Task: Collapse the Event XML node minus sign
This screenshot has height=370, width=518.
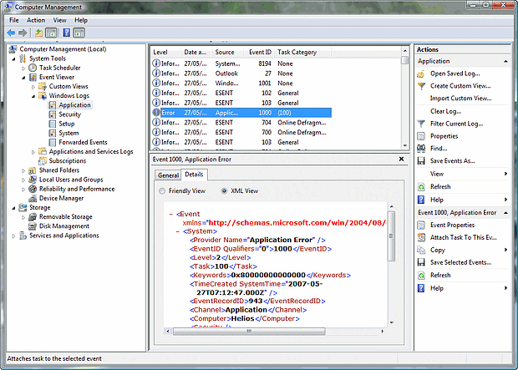Action: pyautogui.click(x=171, y=214)
